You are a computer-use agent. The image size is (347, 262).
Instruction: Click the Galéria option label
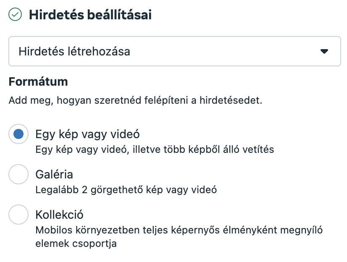coord(54,174)
